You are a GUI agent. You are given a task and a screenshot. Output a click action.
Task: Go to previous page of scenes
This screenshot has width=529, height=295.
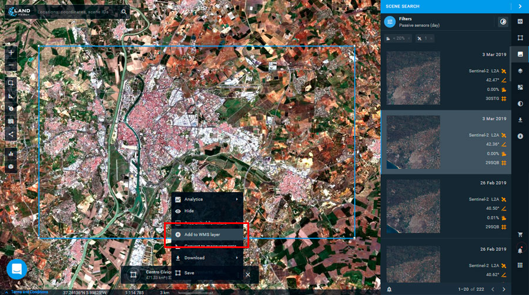pos(493,289)
